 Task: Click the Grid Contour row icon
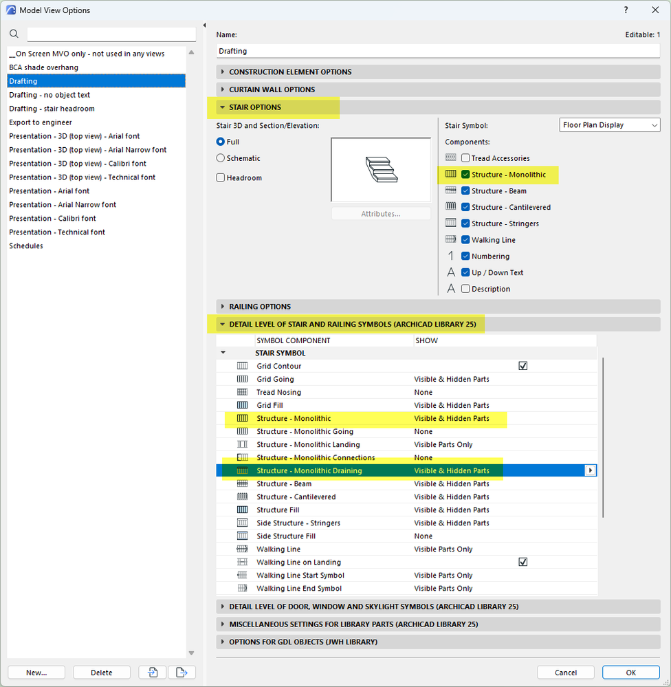[242, 366]
